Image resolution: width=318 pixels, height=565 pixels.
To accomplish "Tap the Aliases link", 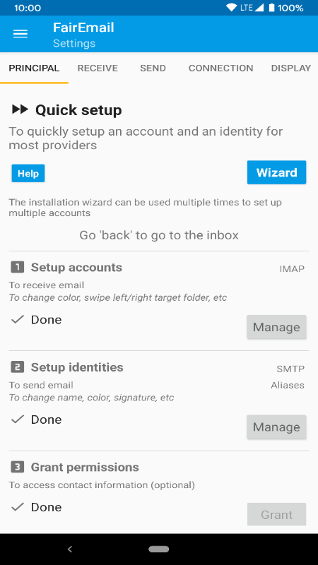I will (x=288, y=385).
